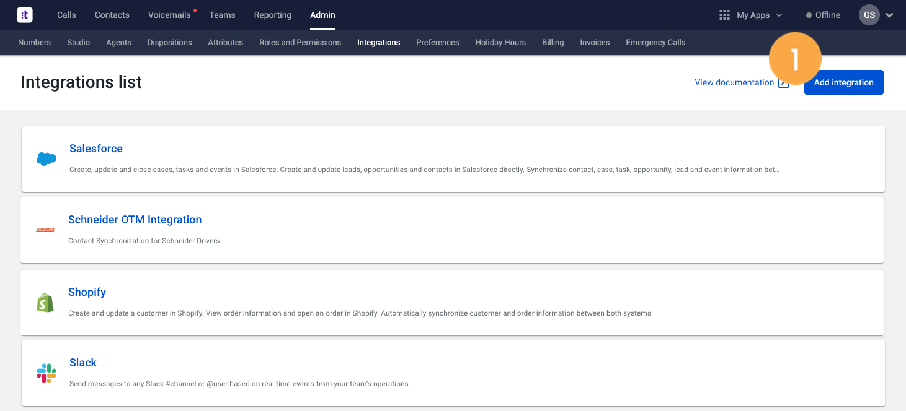Image resolution: width=906 pixels, height=411 pixels.
Task: Select the Admin tab
Action: click(x=322, y=15)
